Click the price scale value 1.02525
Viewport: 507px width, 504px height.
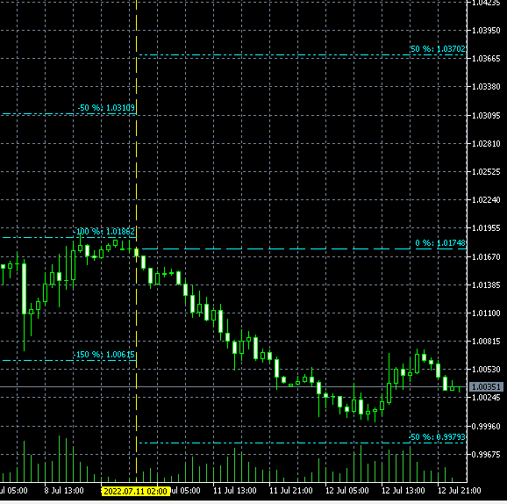[486, 172]
